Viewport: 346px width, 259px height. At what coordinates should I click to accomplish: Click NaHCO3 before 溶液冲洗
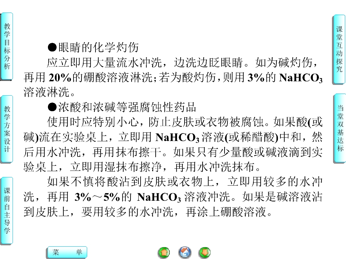coord(159,197)
